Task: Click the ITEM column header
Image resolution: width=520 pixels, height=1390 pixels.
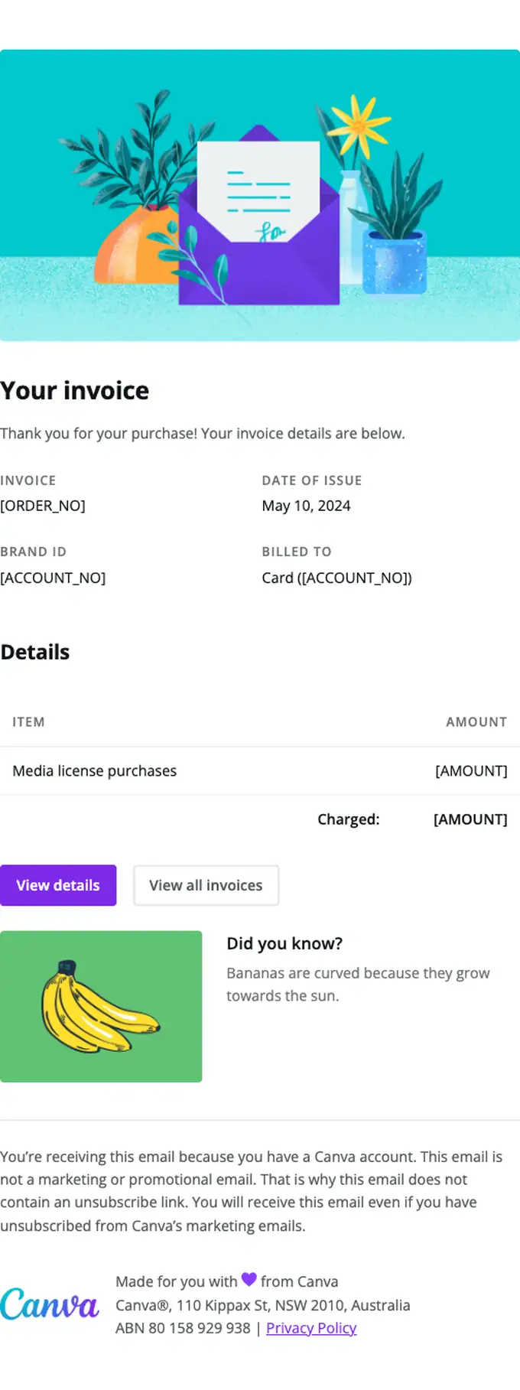Action: [28, 722]
